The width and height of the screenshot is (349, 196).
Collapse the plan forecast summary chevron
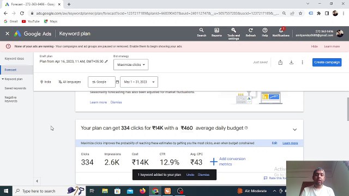point(294,130)
